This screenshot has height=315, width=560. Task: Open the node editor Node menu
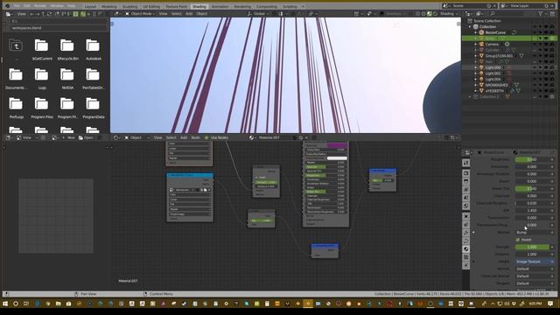point(195,137)
